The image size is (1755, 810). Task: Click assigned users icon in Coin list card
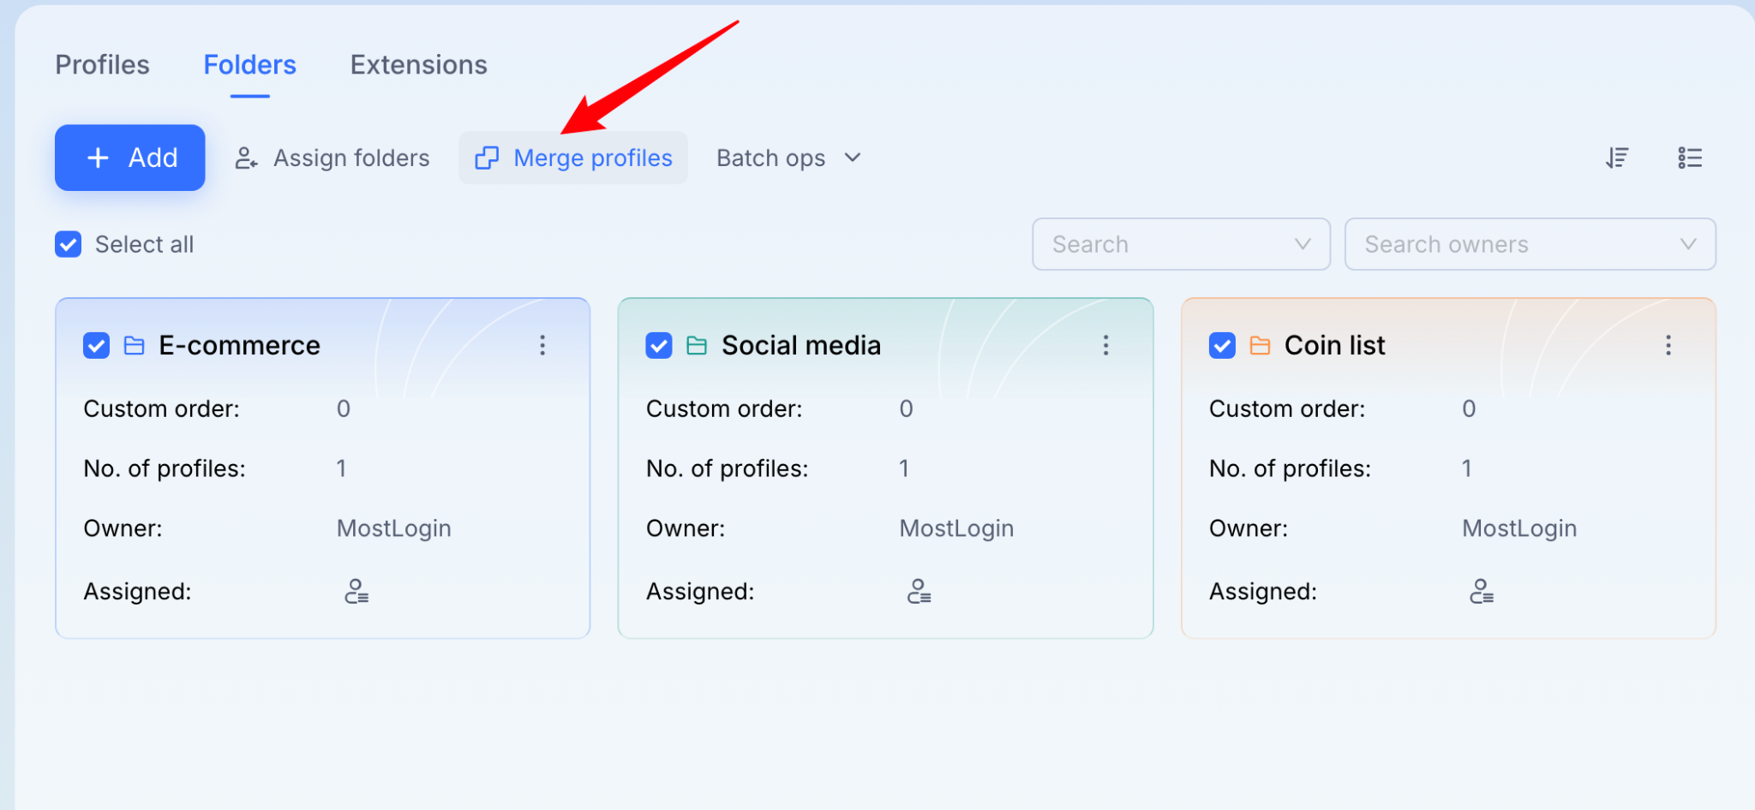1482,592
